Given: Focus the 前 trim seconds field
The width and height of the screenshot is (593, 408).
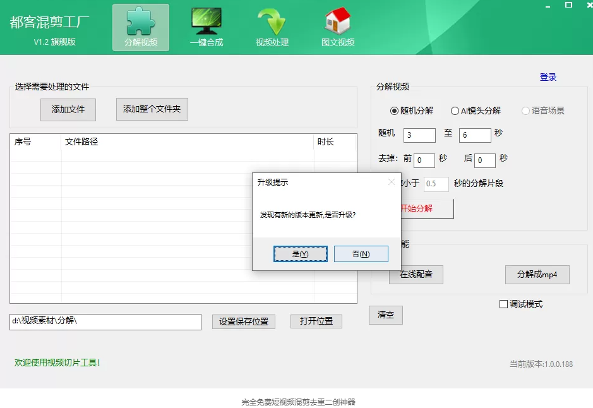Looking at the screenshot, I should tap(424, 160).
